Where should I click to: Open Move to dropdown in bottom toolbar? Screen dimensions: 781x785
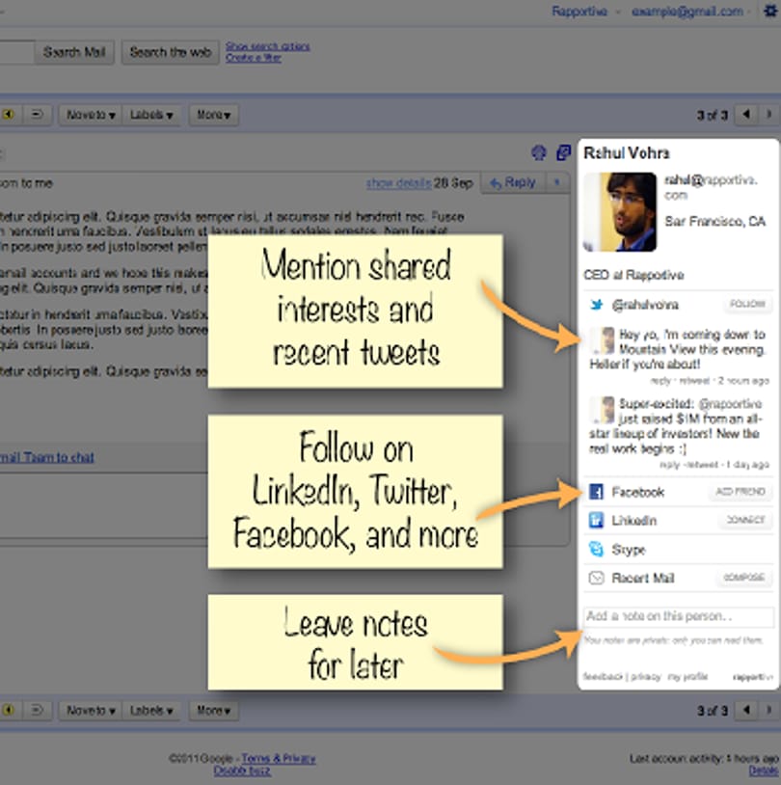point(91,711)
